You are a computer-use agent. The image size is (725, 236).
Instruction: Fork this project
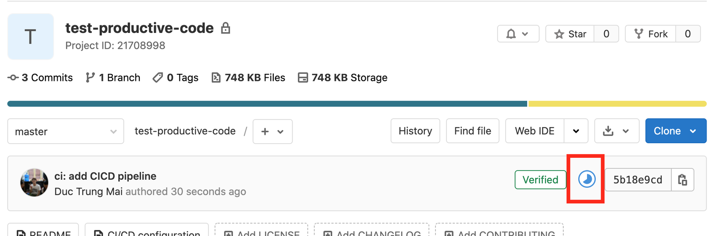[651, 34]
